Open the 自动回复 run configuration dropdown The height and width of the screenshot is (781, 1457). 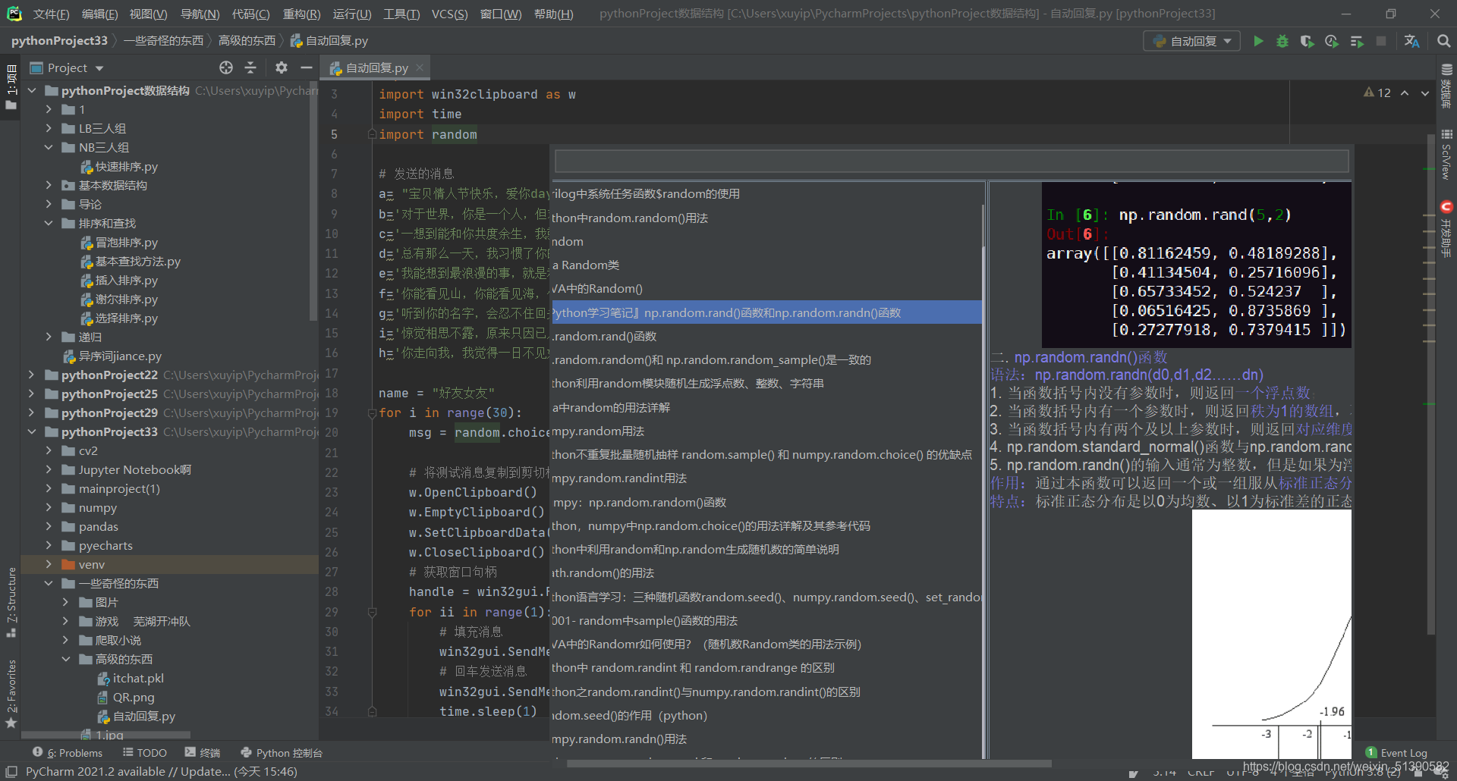[x=1191, y=41]
